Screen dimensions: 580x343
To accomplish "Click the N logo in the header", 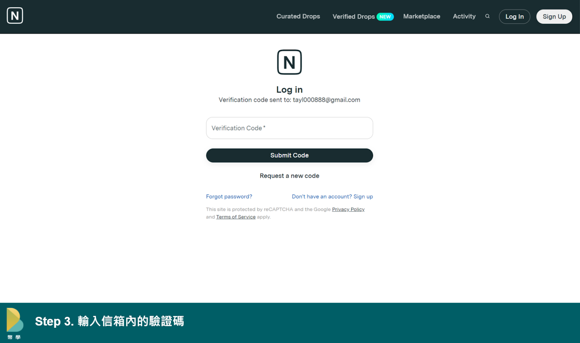I will click(15, 16).
